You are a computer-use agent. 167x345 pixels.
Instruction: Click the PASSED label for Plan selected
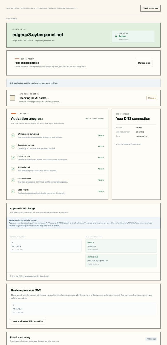101,169
